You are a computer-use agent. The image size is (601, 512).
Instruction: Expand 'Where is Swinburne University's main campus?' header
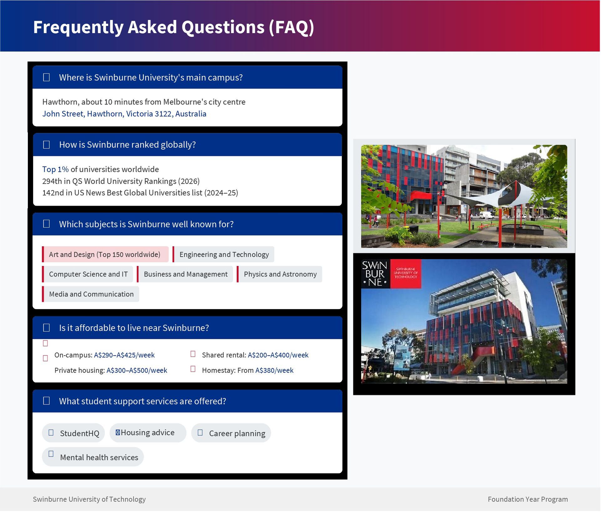tap(187, 77)
